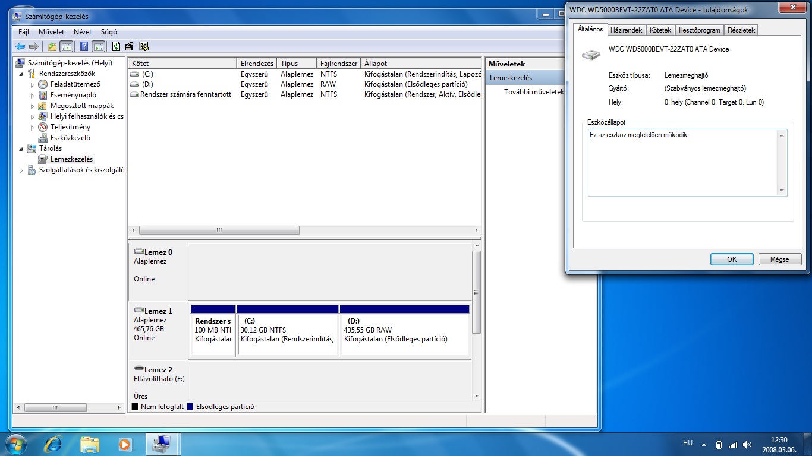Select the Rendszer számára fenntartott volume row
Image resolution: width=812 pixels, height=456 pixels.
pos(305,94)
